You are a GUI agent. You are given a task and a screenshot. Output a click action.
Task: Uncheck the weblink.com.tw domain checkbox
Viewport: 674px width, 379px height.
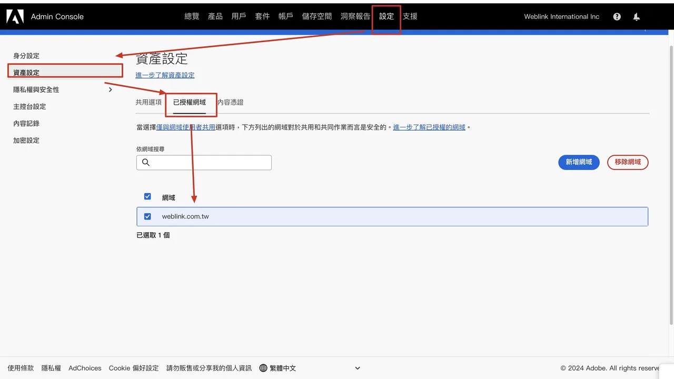click(x=147, y=216)
